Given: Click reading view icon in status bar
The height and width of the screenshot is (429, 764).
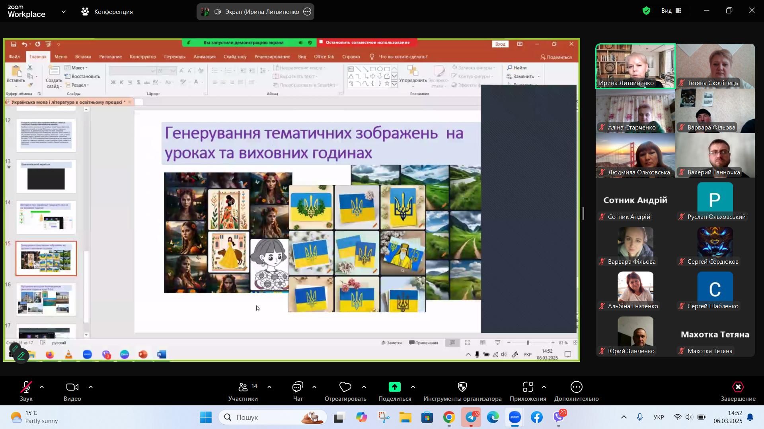Looking at the screenshot, I should click(483, 342).
